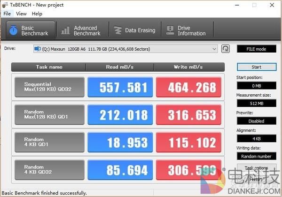282x197 pixels.
Task: Click the Data Erasing tab icon
Action: click(117, 30)
